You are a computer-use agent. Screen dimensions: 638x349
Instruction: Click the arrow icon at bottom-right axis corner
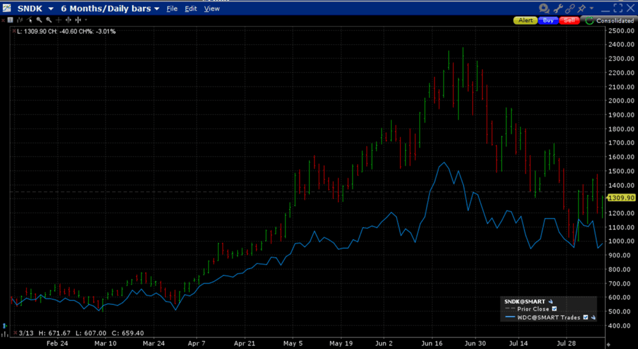608,344
